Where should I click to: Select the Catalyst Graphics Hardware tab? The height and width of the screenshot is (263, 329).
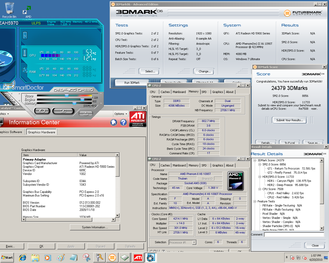pos(42,132)
